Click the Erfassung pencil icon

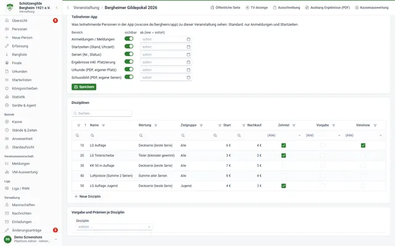(7, 46)
